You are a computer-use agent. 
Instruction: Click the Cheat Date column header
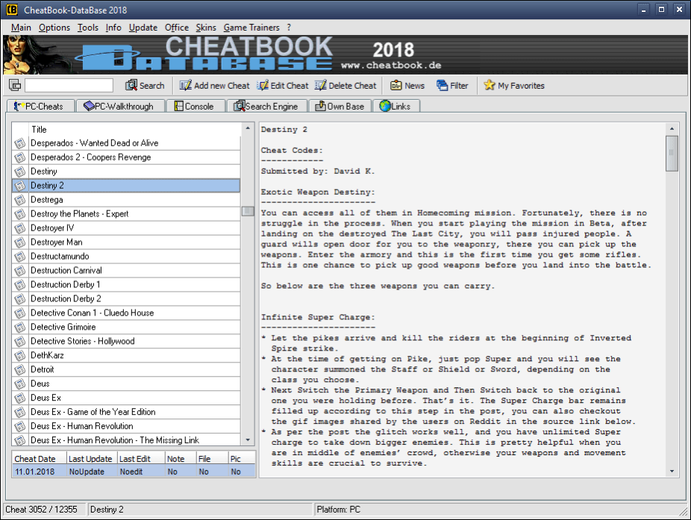pyautogui.click(x=40, y=458)
